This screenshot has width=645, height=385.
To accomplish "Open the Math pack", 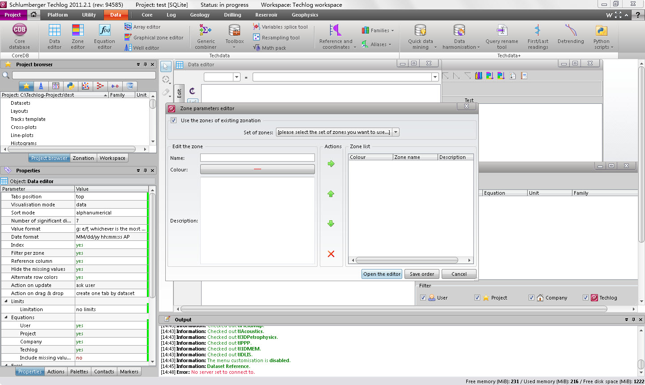I will (x=270, y=48).
